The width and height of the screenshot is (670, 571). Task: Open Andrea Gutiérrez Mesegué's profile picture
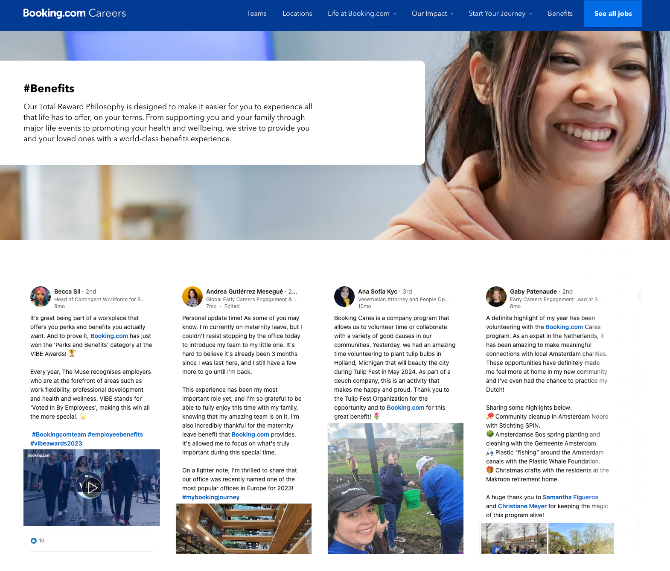tap(192, 297)
